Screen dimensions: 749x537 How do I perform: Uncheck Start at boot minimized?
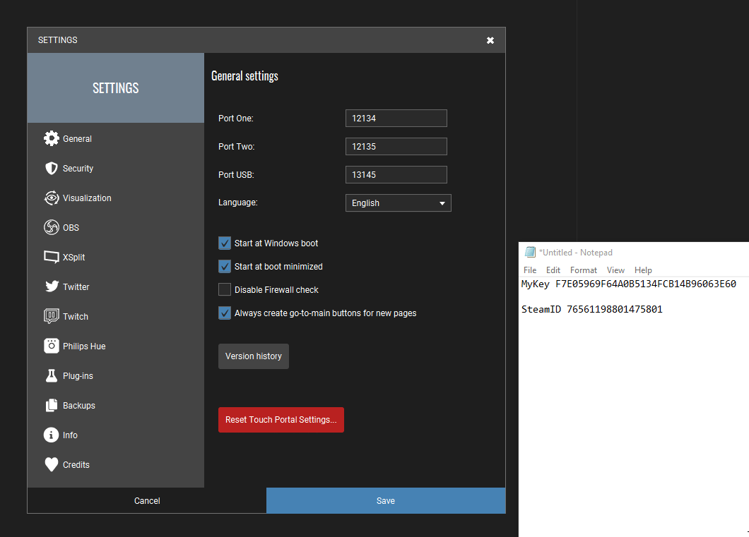click(225, 267)
